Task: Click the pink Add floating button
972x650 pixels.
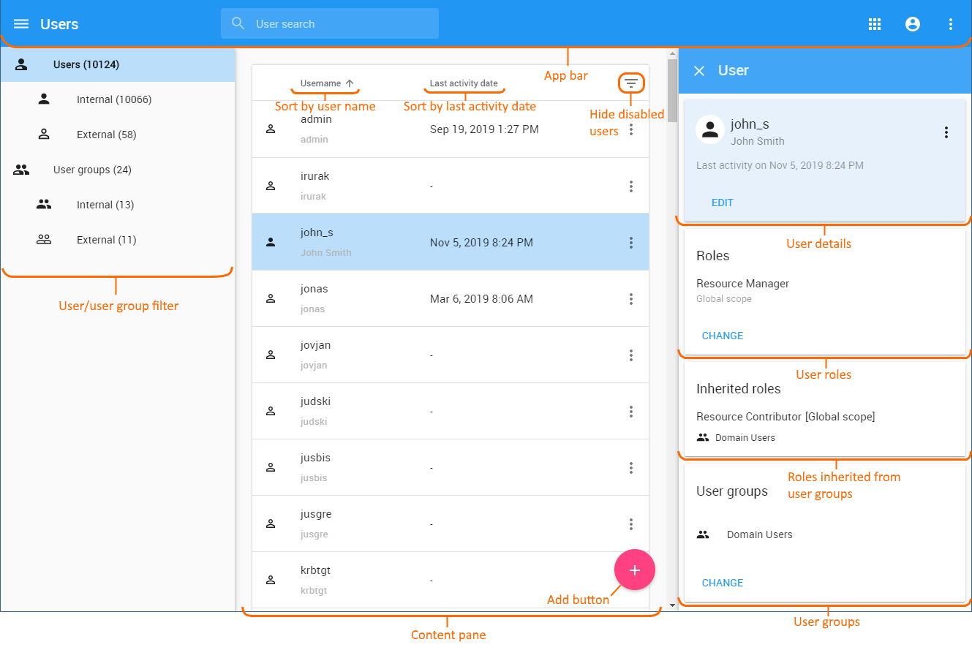Action: [634, 570]
